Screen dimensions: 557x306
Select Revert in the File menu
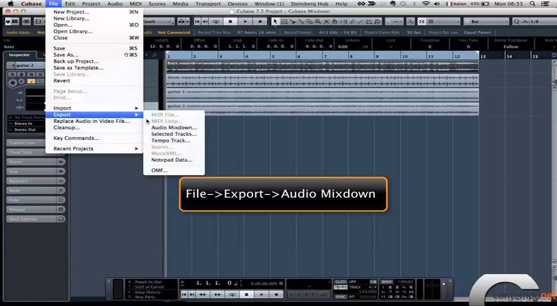[94, 81]
